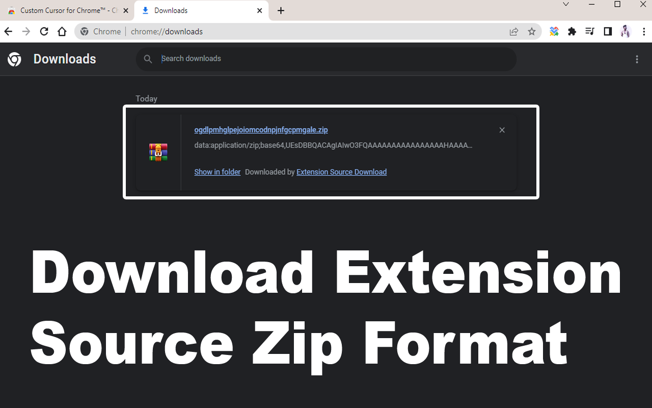Open a new tab with the plus button
This screenshot has width=652, height=408.
pos(281,11)
